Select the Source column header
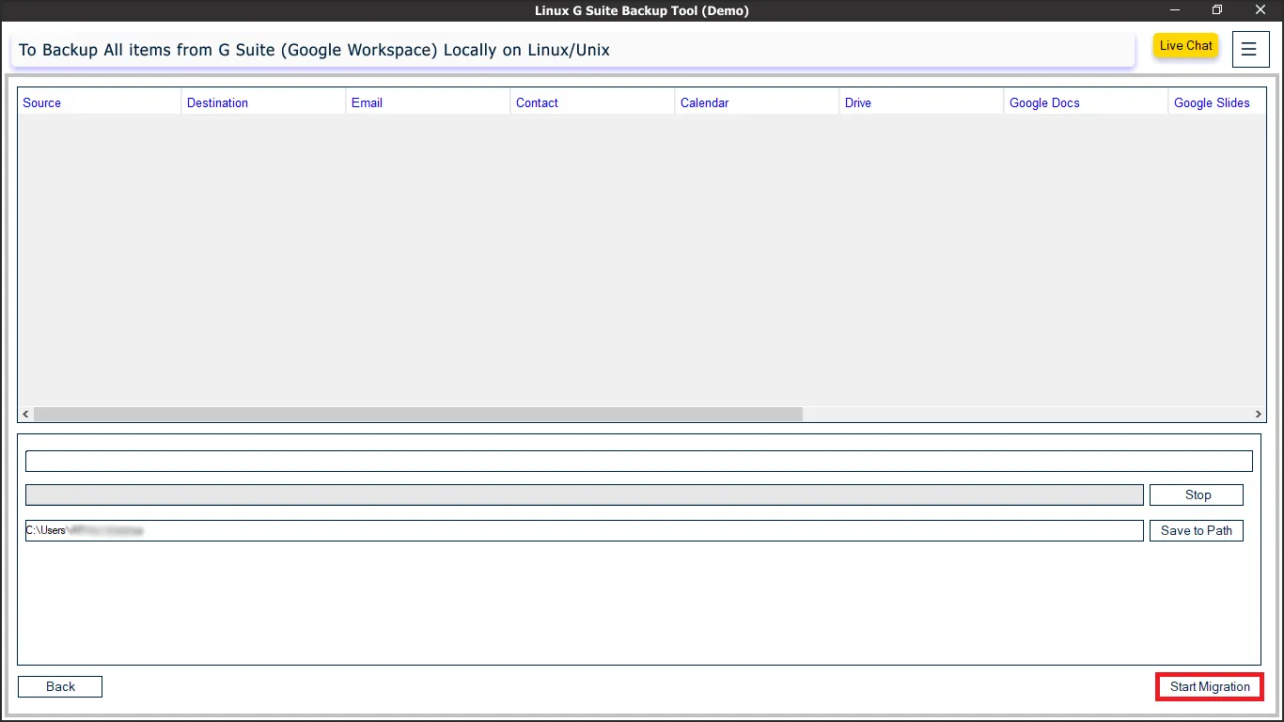The height and width of the screenshot is (722, 1284). (x=99, y=102)
